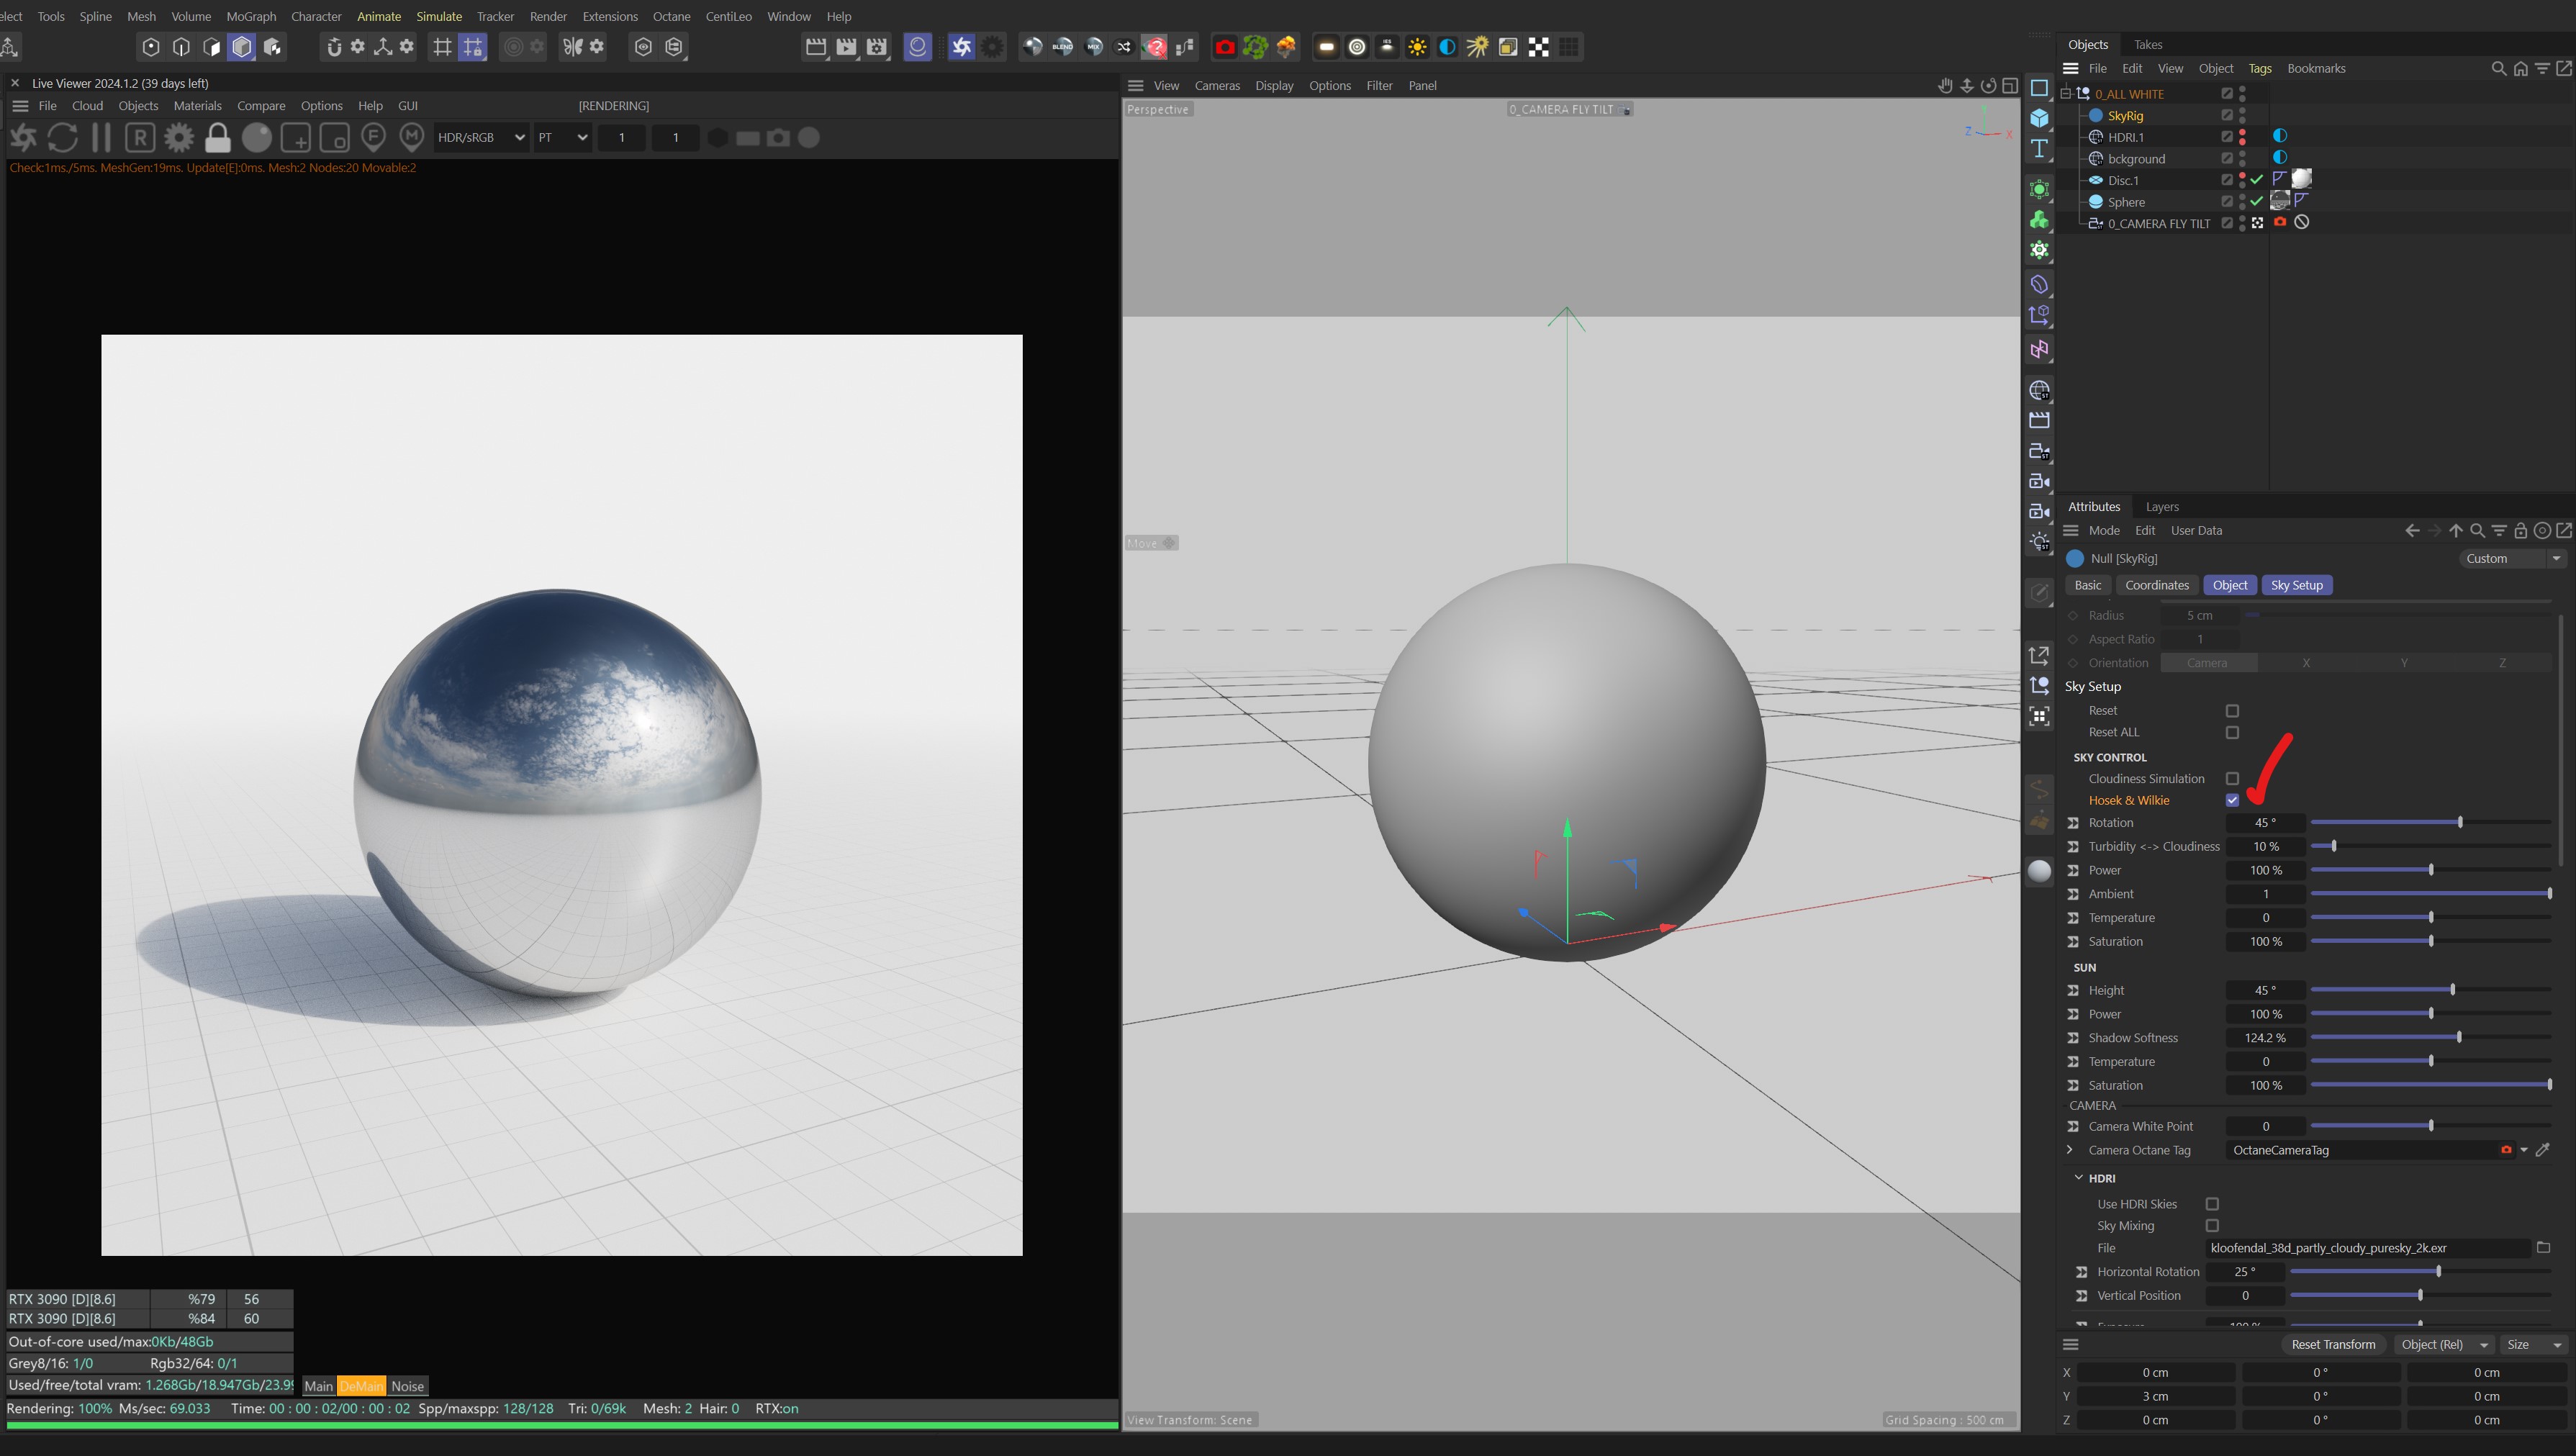Uncheck the Hosek & Wilkie checkbox
Screen dimensions: 2576x1456
pyautogui.click(x=2232, y=800)
